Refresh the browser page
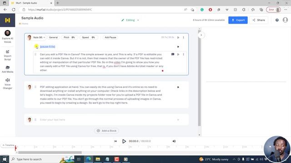Screen dimensions: 291x163 click(x=14, y=10)
